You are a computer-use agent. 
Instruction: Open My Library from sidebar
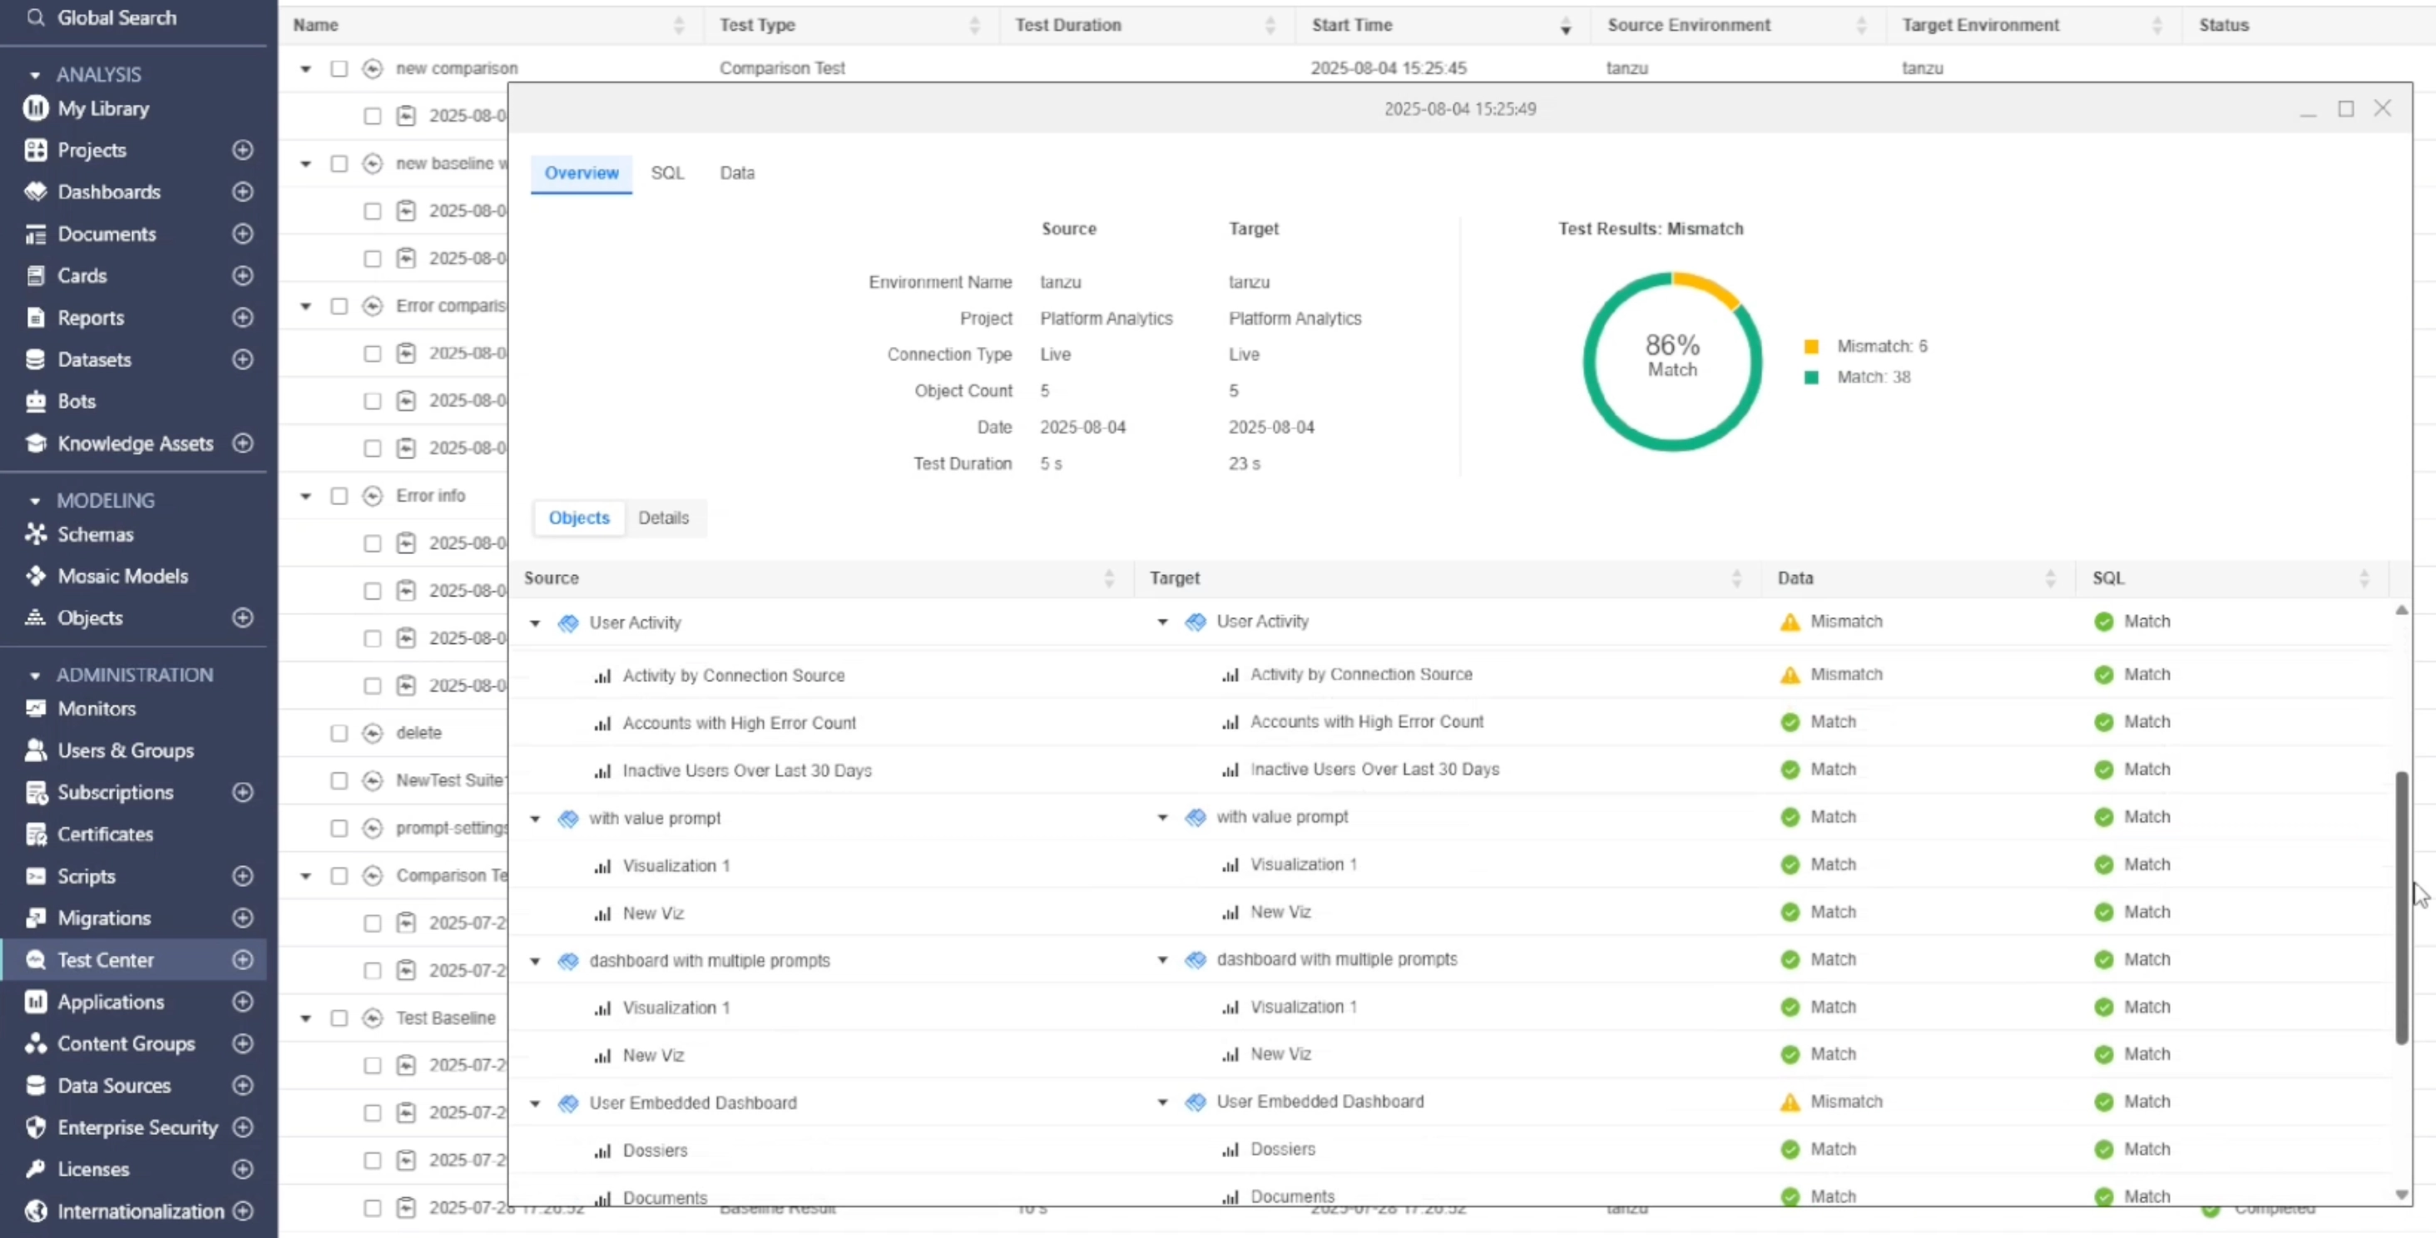pyautogui.click(x=103, y=109)
